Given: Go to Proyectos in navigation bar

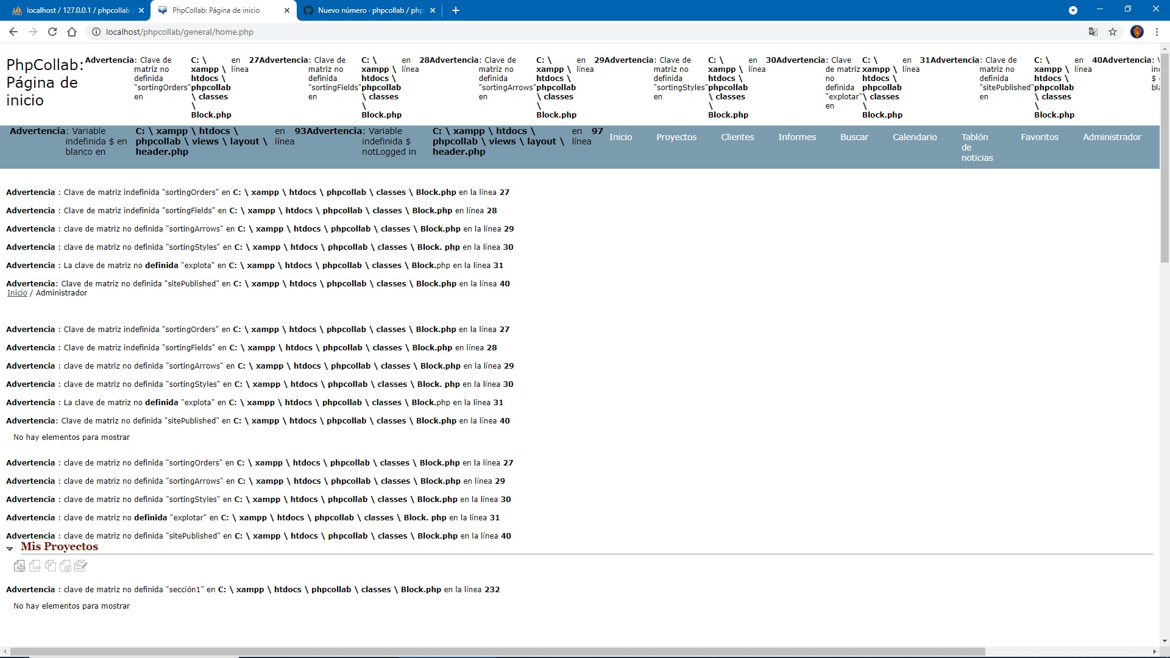Looking at the screenshot, I should (676, 137).
